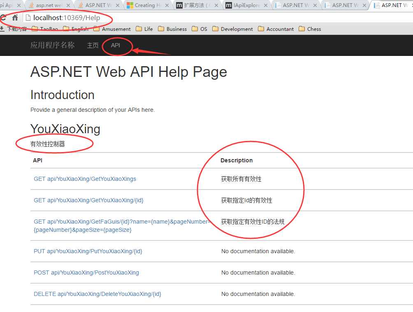413x312 pixels.
Task: Open GET GetFaGuis/{id} API link
Action: (122, 226)
